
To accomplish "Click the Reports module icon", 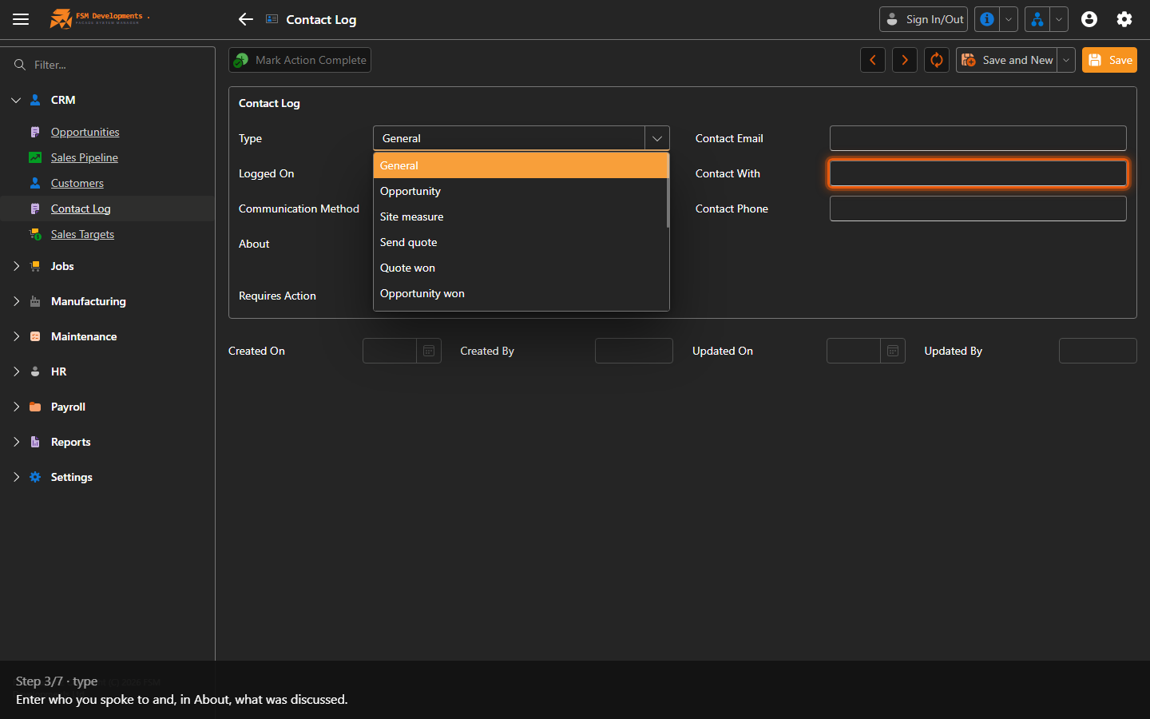I will (35, 442).
